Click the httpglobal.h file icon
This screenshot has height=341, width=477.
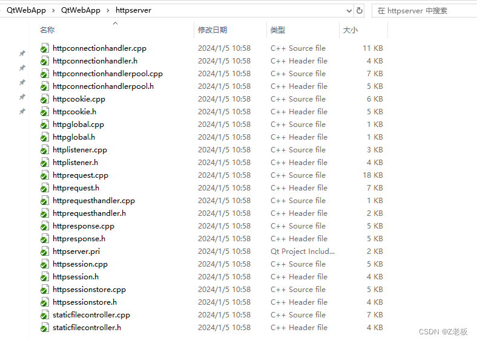(x=45, y=137)
